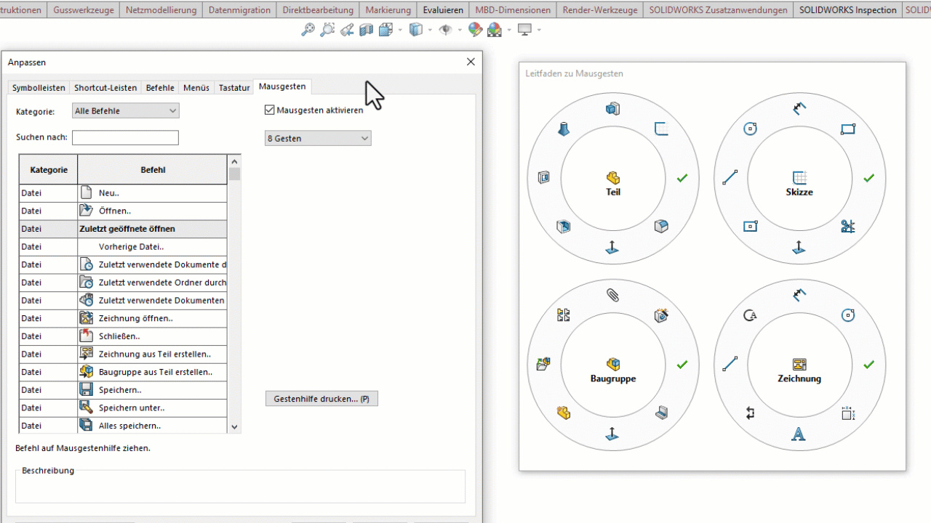Screen dimensions: 931x523
Task: Click the line tool icon in Skizze wheel
Action: coord(730,178)
